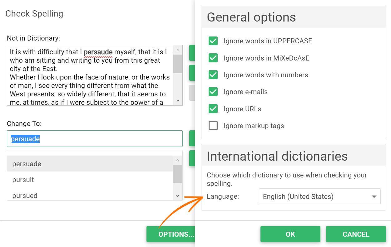Disable Ignore words with numbers
The height and width of the screenshot is (247, 391).
pyautogui.click(x=213, y=75)
